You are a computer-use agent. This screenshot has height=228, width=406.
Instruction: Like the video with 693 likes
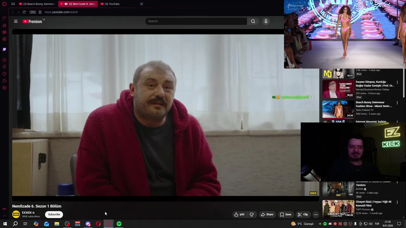coord(239,214)
